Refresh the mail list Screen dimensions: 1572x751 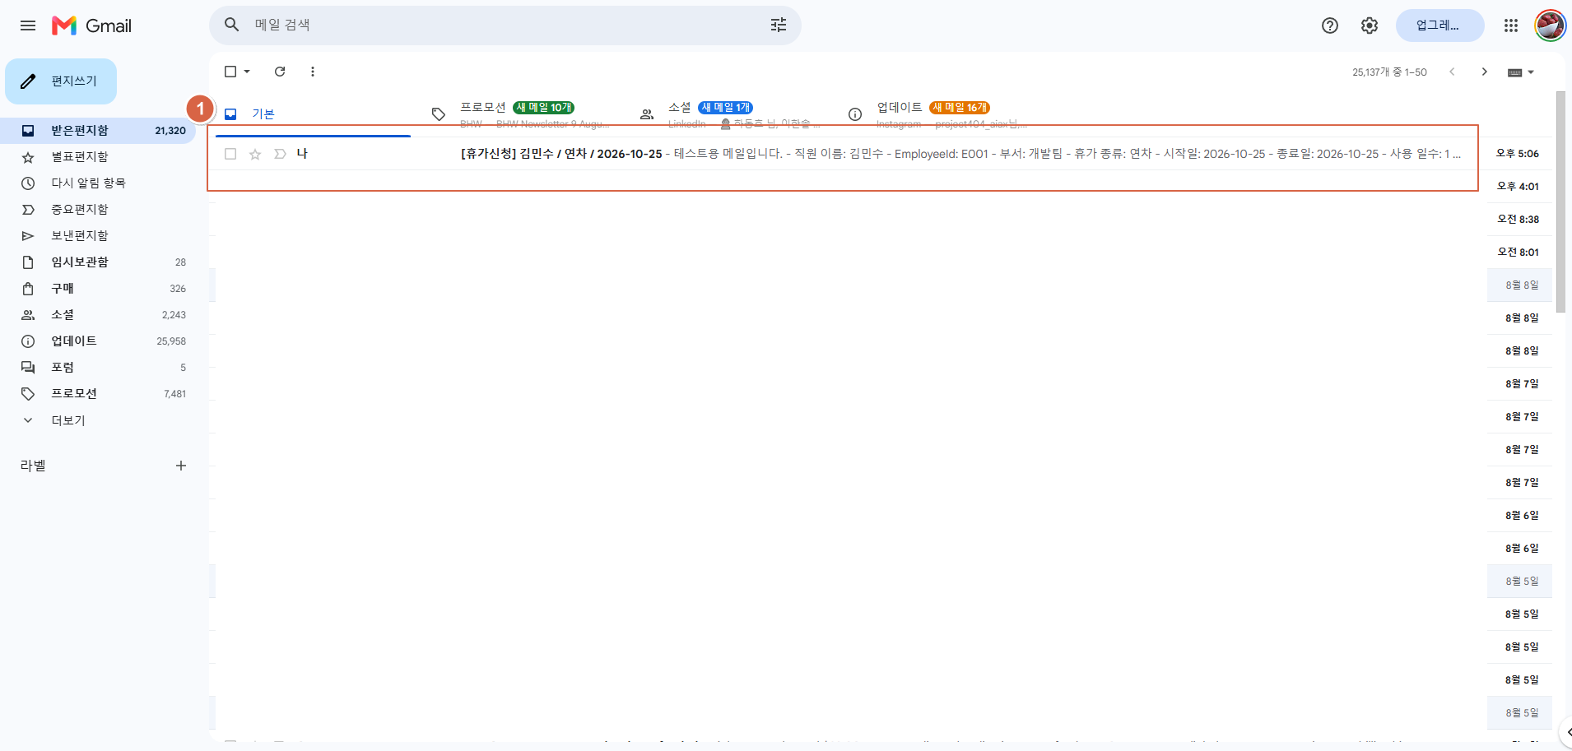coord(280,72)
